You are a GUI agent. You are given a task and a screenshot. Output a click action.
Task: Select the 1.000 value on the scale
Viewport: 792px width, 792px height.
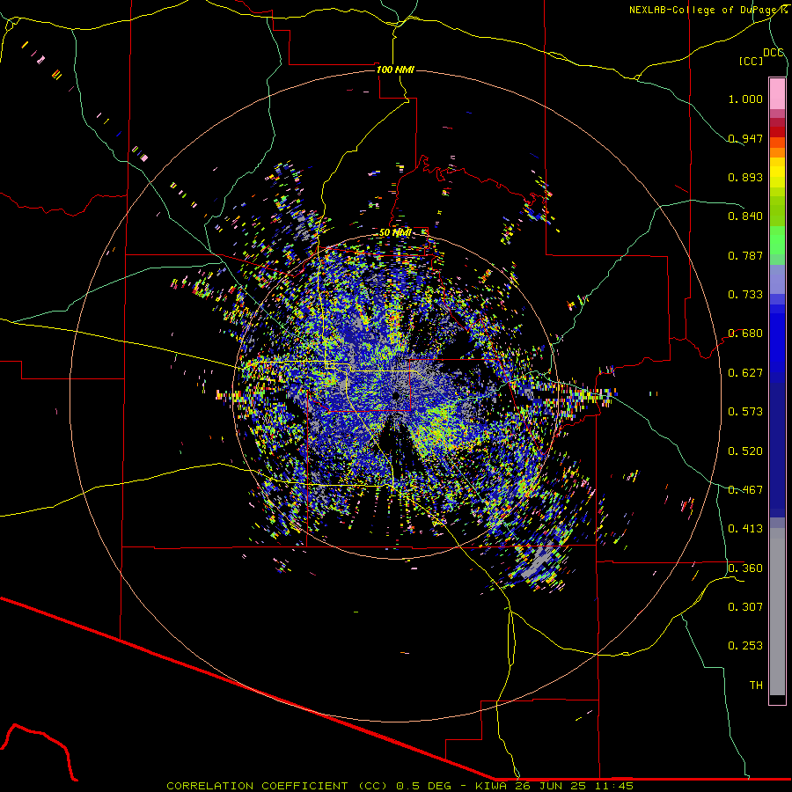point(745,99)
